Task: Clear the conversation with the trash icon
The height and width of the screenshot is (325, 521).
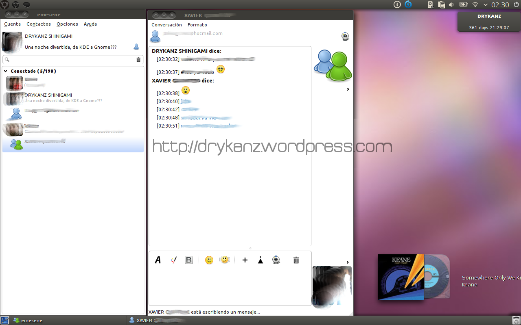Action: coord(296,260)
